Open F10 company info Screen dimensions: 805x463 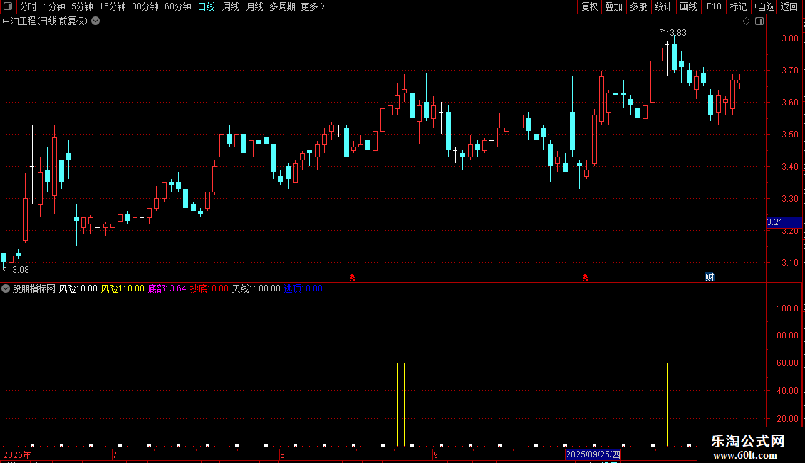tap(714, 6)
